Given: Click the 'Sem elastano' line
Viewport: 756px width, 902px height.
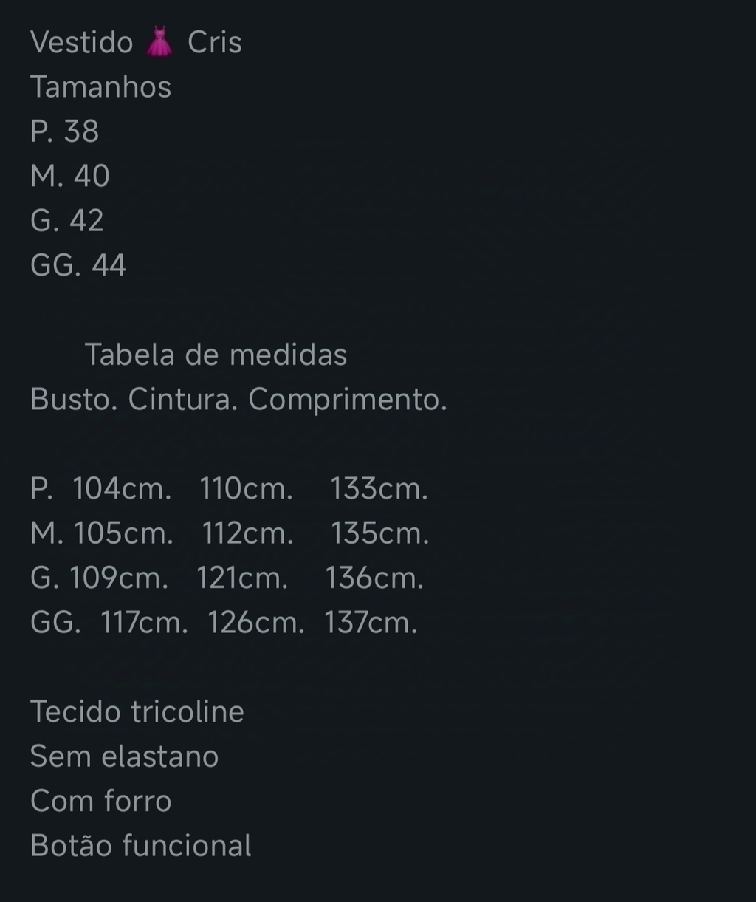Looking at the screenshot, I should point(125,756).
